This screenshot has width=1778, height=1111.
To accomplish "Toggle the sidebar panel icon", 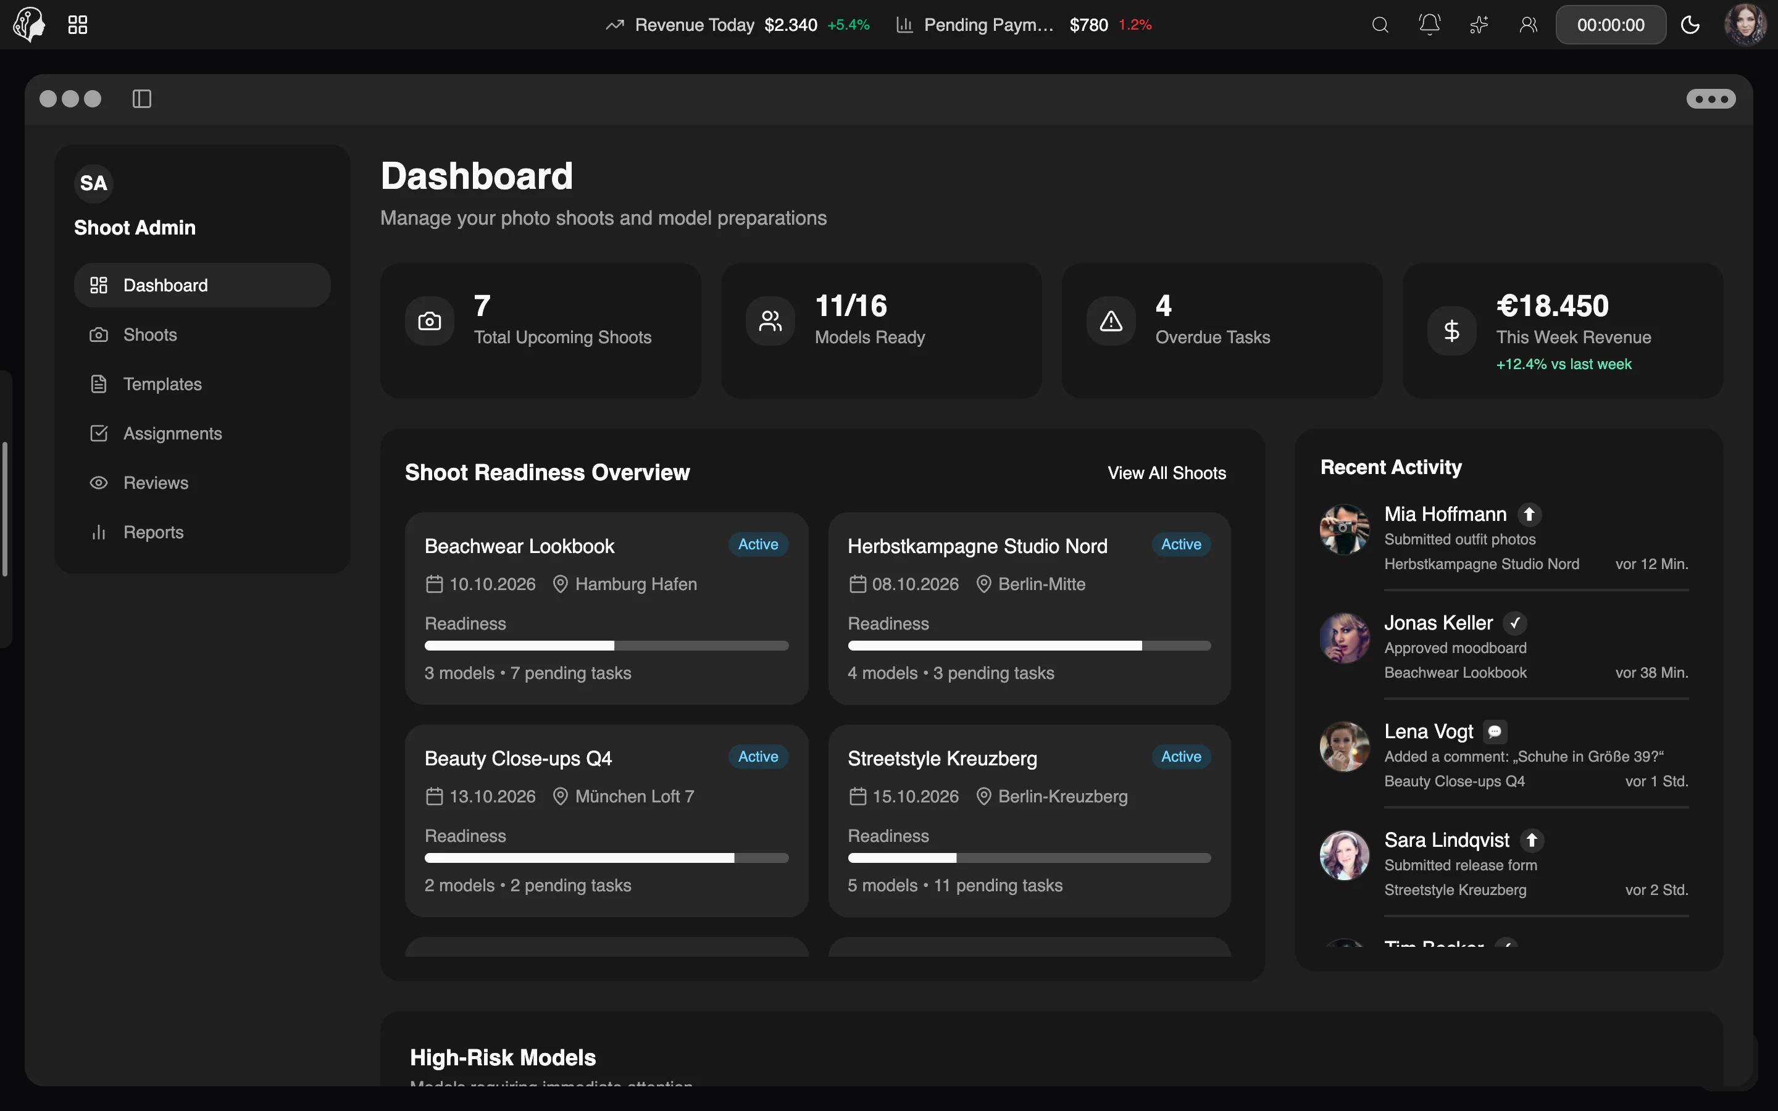I will point(142,99).
